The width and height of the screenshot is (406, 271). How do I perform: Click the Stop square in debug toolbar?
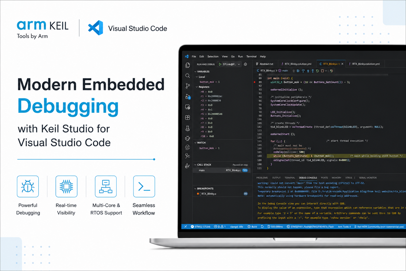pos(322,71)
